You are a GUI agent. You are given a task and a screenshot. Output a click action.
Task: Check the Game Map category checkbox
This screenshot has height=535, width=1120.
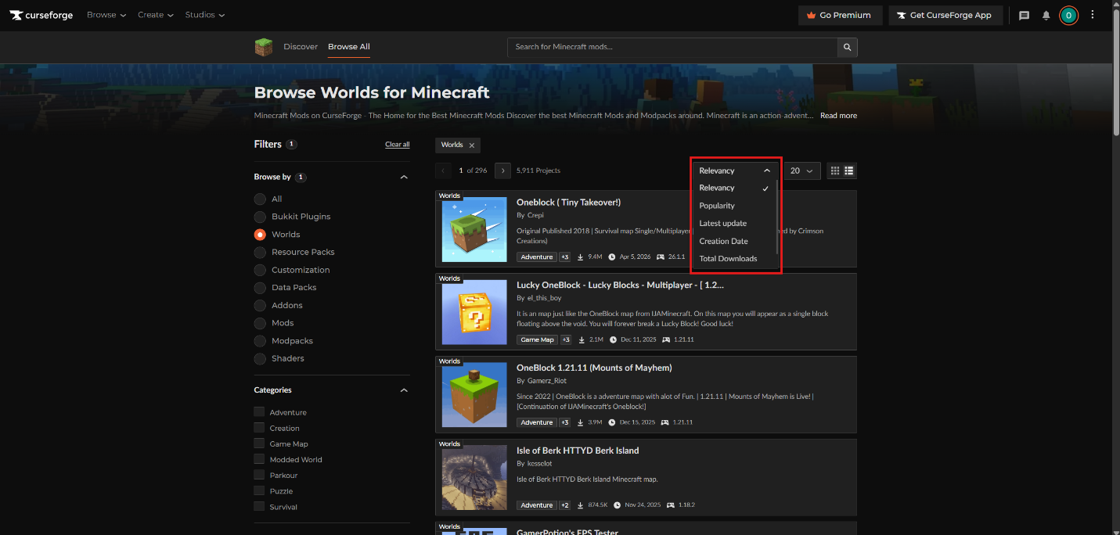tap(259, 443)
